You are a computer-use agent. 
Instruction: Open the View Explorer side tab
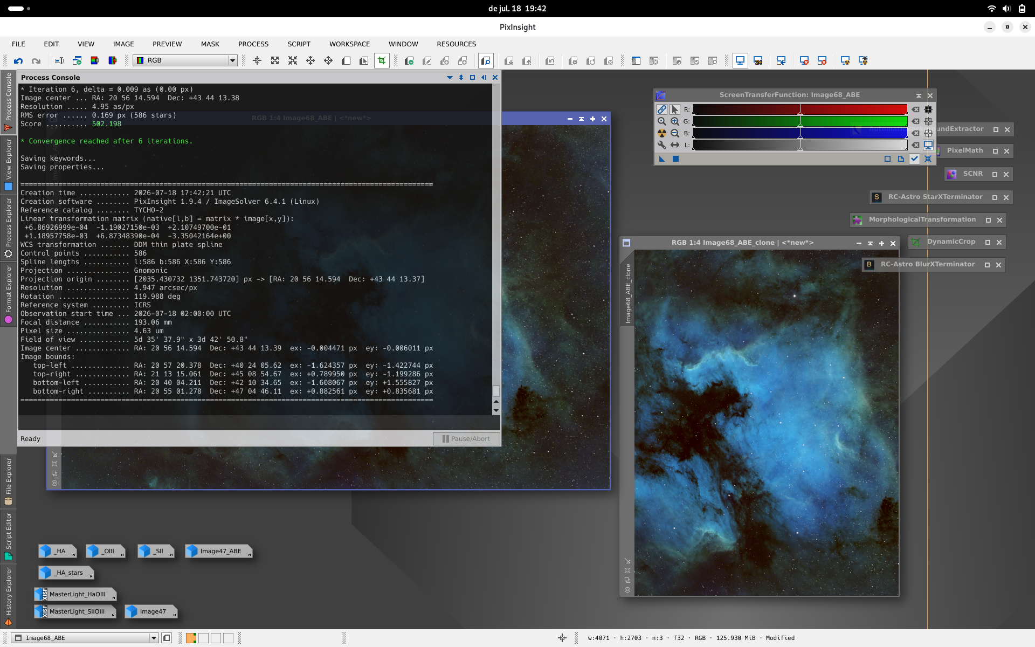(8, 164)
